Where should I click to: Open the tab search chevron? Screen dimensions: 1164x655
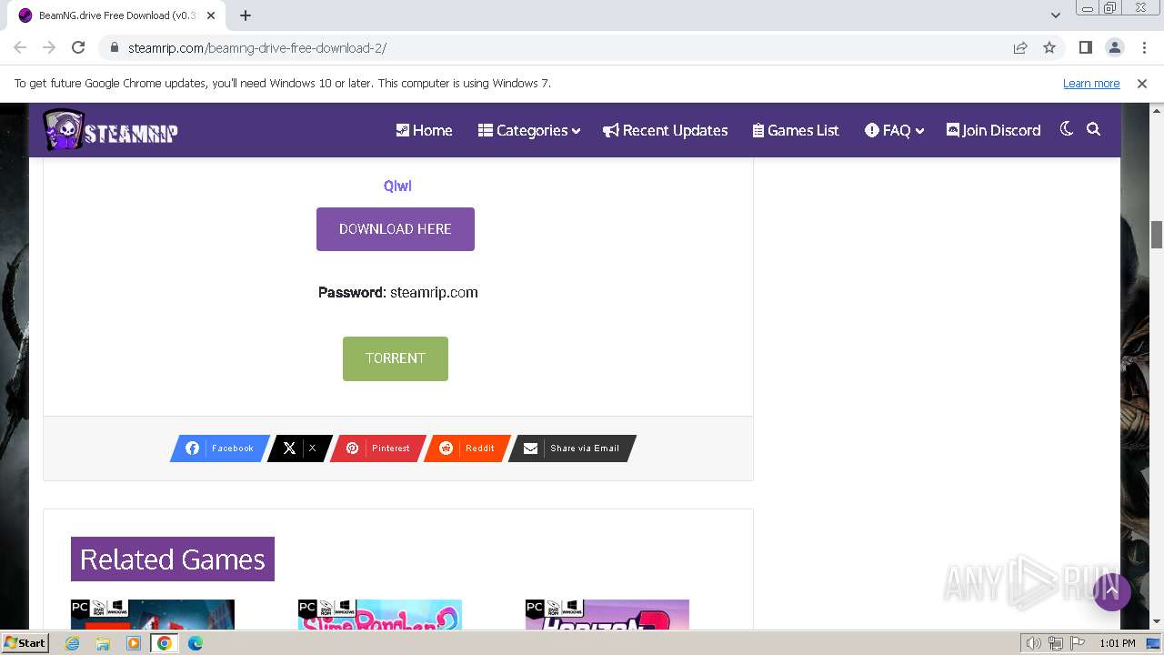click(1056, 15)
